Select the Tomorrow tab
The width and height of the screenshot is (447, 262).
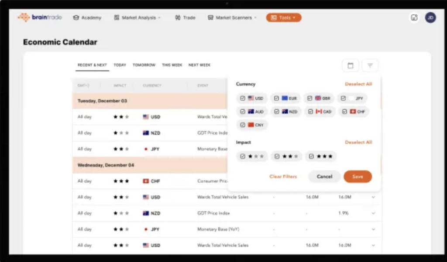(144, 65)
